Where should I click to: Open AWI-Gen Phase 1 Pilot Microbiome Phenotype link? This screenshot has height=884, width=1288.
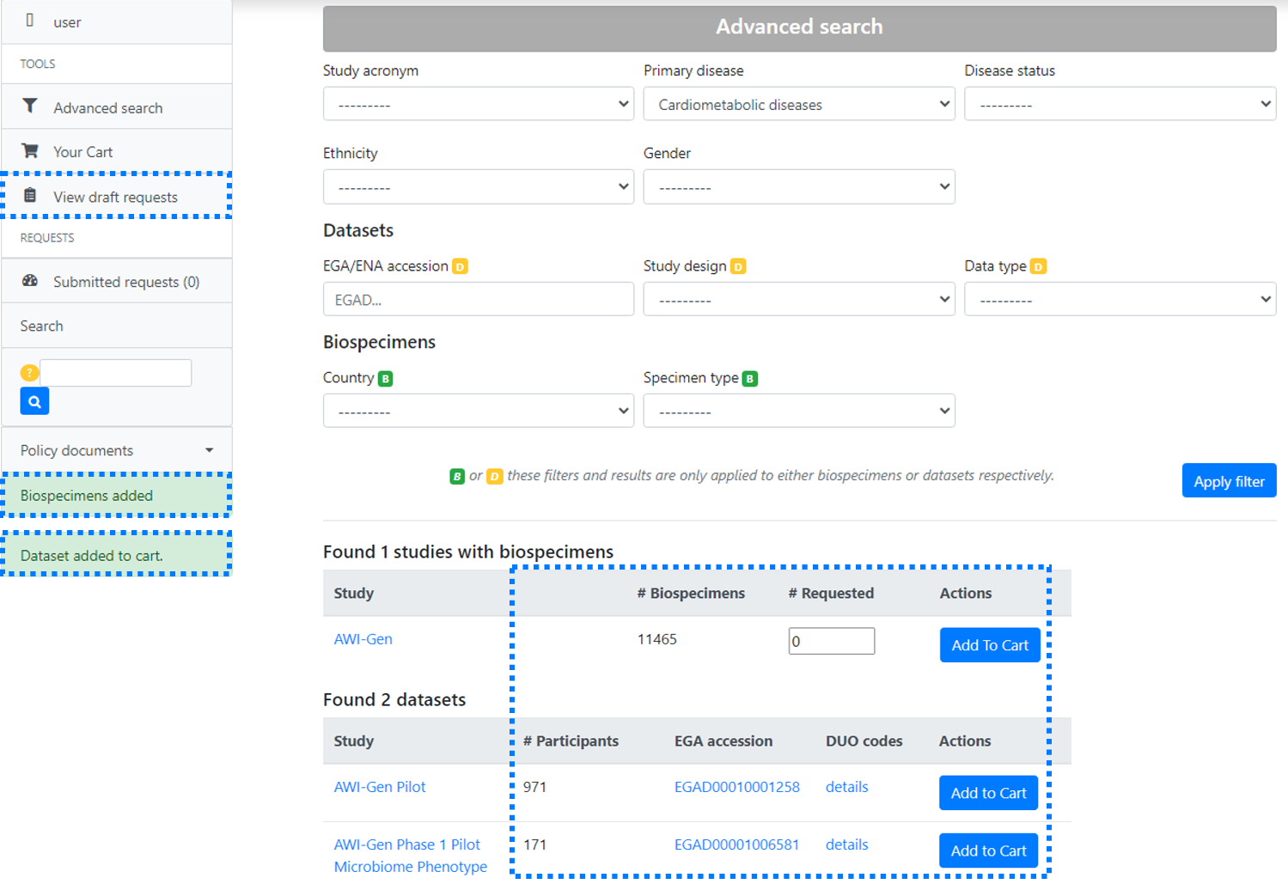point(411,856)
